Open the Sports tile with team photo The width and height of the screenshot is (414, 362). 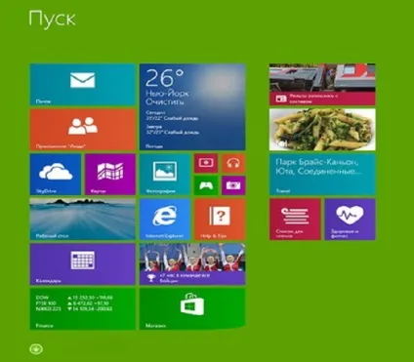coord(192,264)
